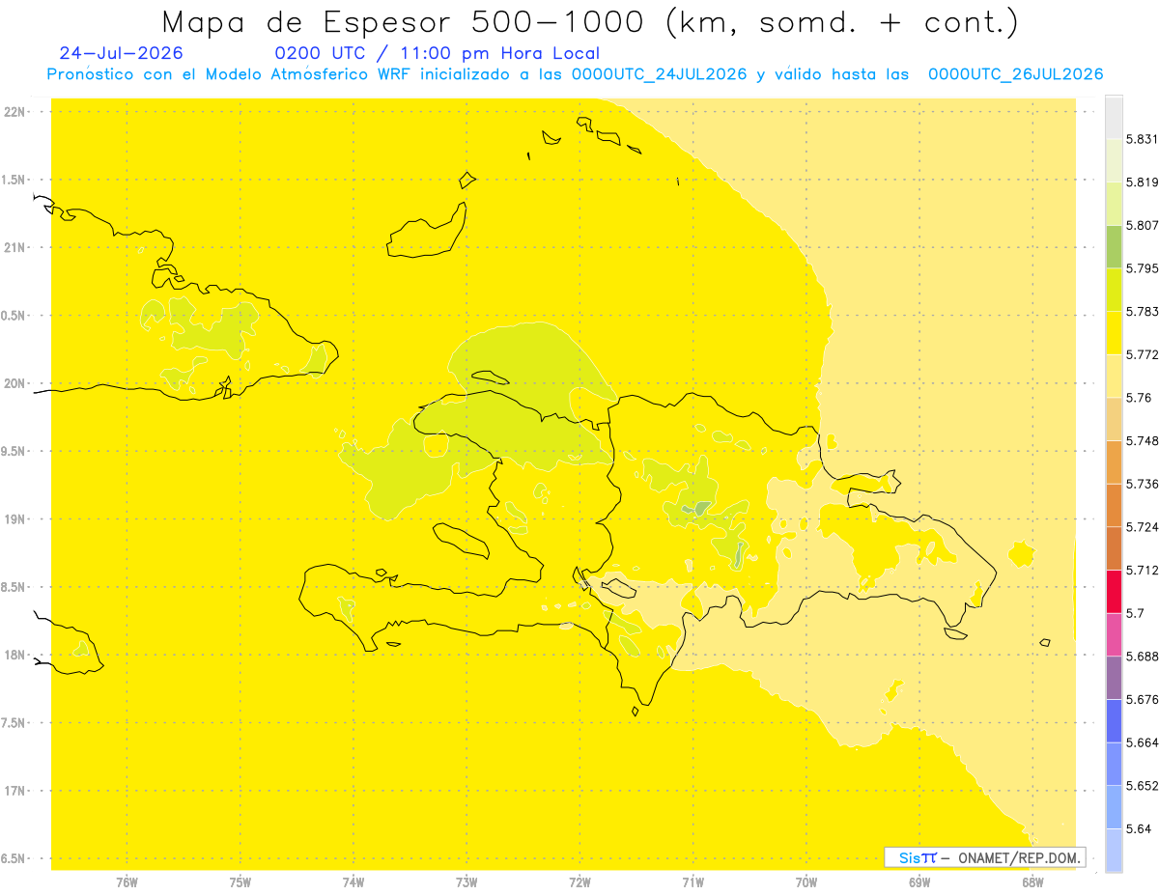Image resolution: width=1159 pixels, height=895 pixels.
Task: Pick the blue swatch between 5.676 and 5.664
Action: pos(1114,720)
